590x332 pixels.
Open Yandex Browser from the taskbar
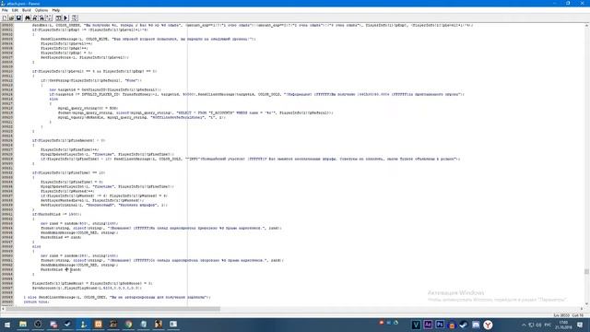pyautogui.click(x=488, y=325)
